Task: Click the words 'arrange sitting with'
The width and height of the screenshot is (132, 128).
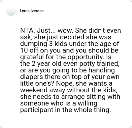Action: coord(90,97)
